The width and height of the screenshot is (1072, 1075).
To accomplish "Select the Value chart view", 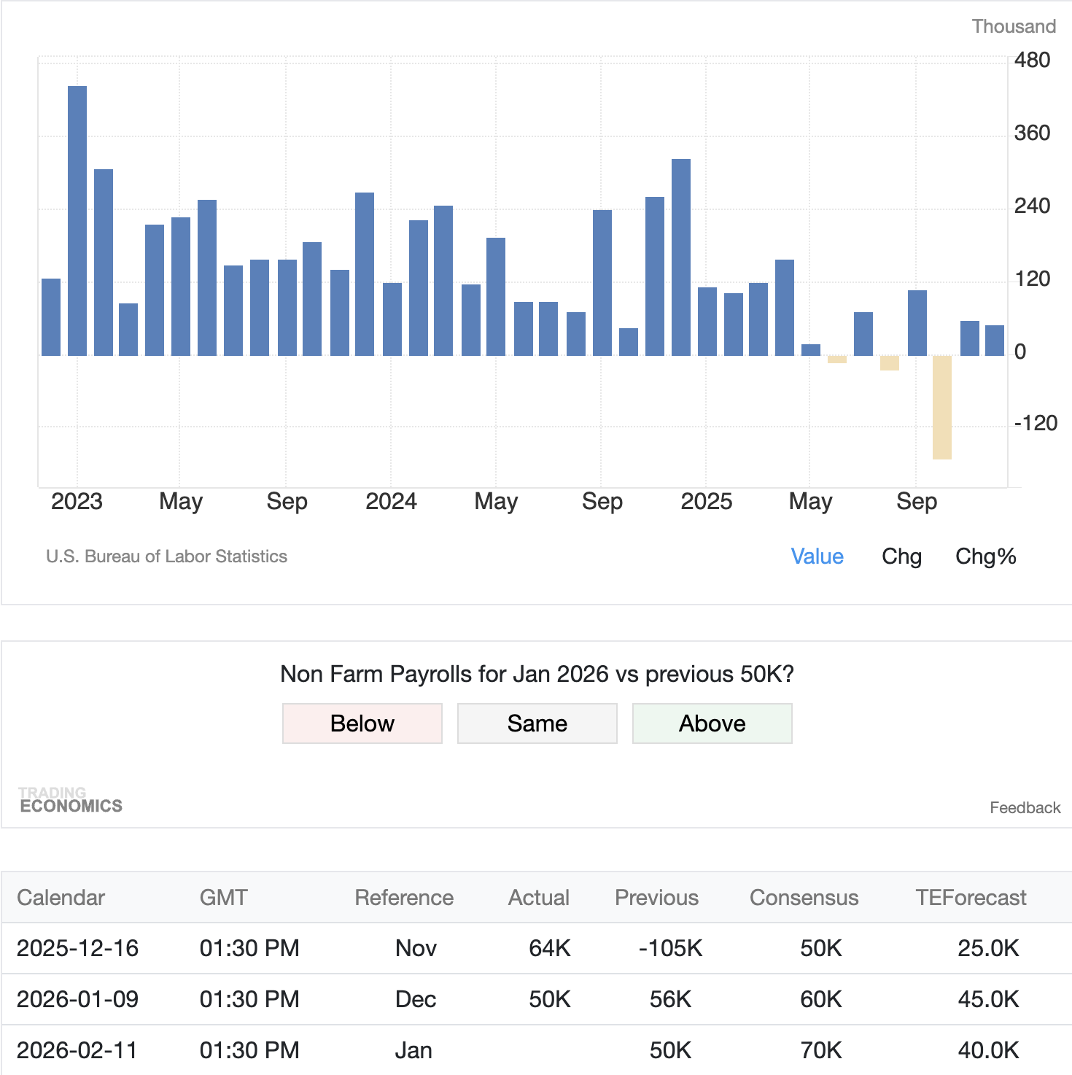I will (x=817, y=556).
